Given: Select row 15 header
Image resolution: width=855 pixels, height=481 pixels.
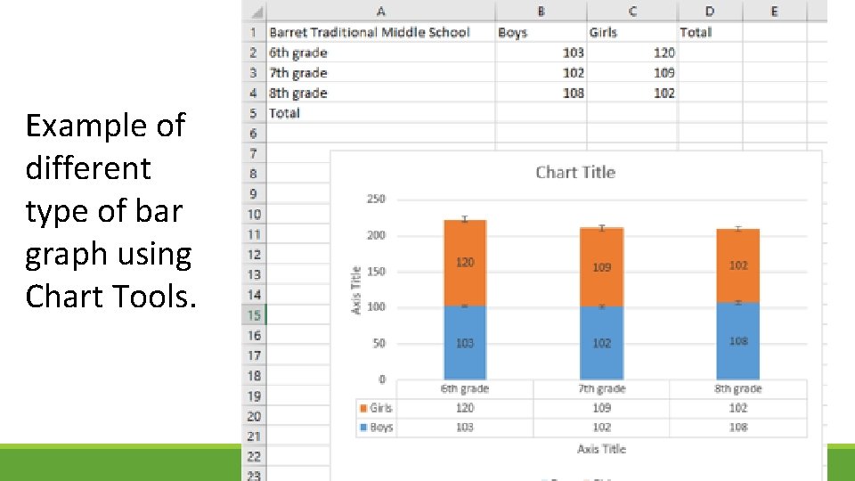Looking at the screenshot, I should [x=254, y=314].
